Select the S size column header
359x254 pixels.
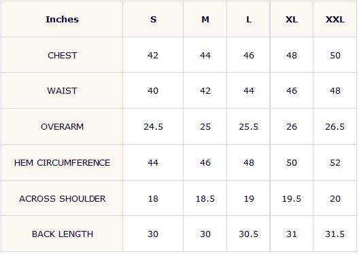click(153, 19)
